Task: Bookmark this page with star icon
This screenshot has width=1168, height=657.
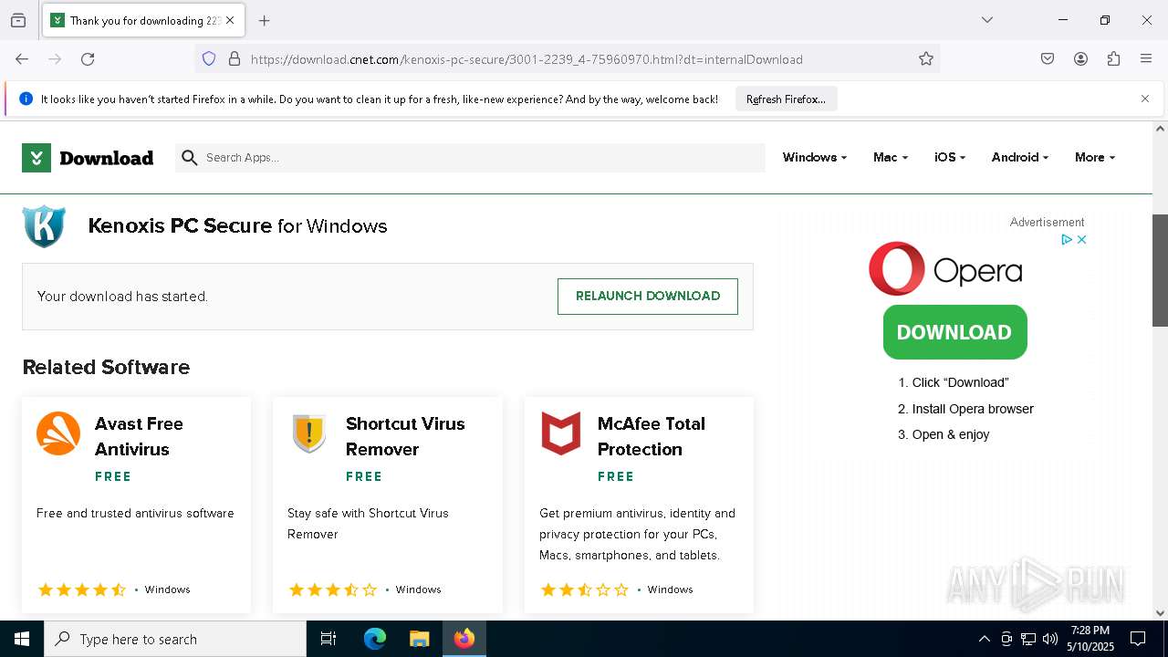Action: click(926, 59)
